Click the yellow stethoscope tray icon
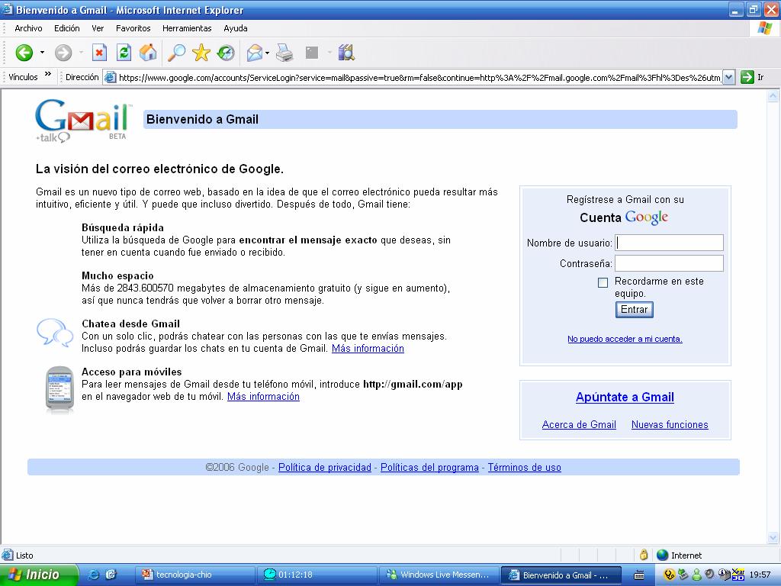Image resolution: width=781 pixels, height=586 pixels. point(670,575)
